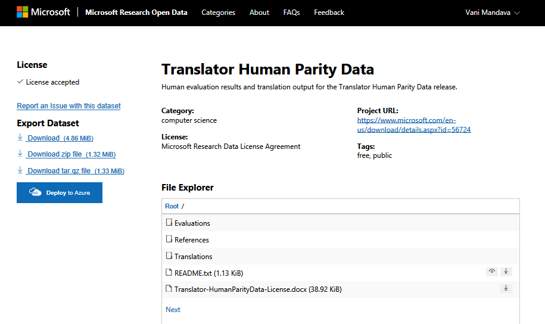Click the Evaluations folder icon
This screenshot has width=545, height=324.
(169, 223)
